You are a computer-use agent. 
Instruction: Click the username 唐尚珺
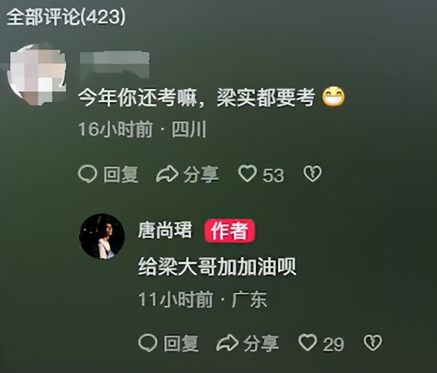[x=165, y=231]
